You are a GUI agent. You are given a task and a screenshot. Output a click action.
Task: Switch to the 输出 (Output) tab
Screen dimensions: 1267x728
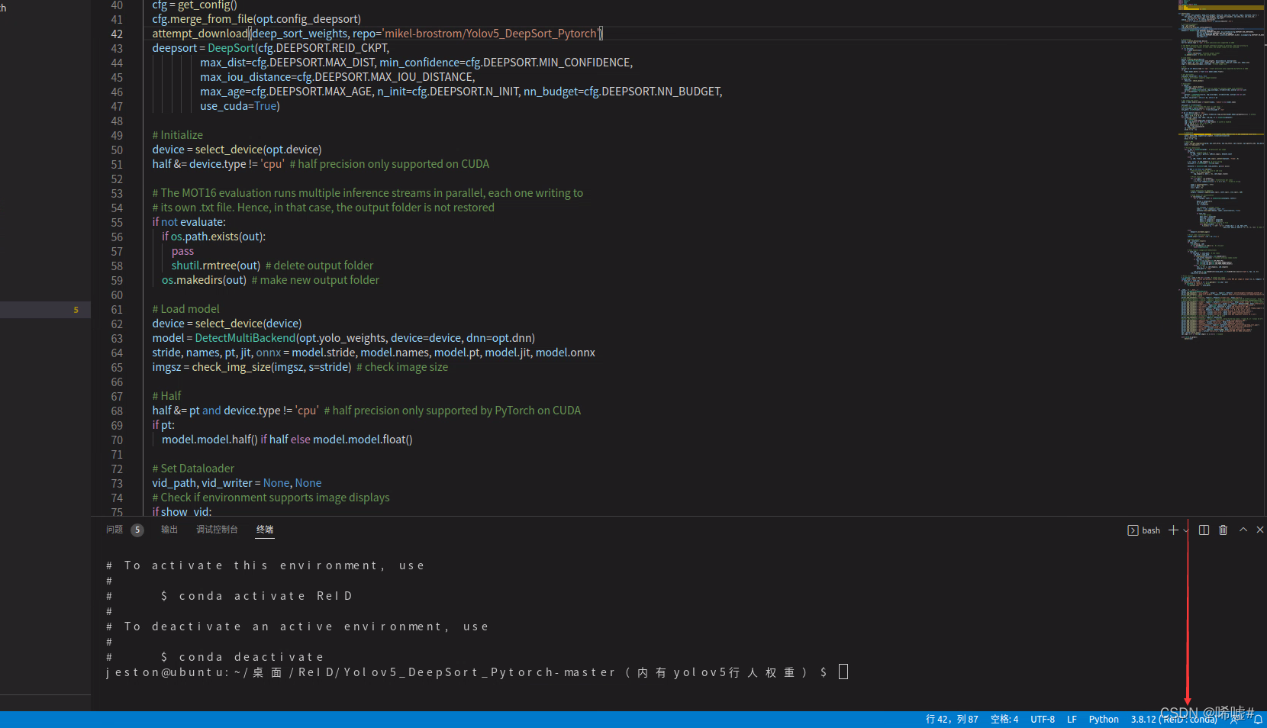169,530
